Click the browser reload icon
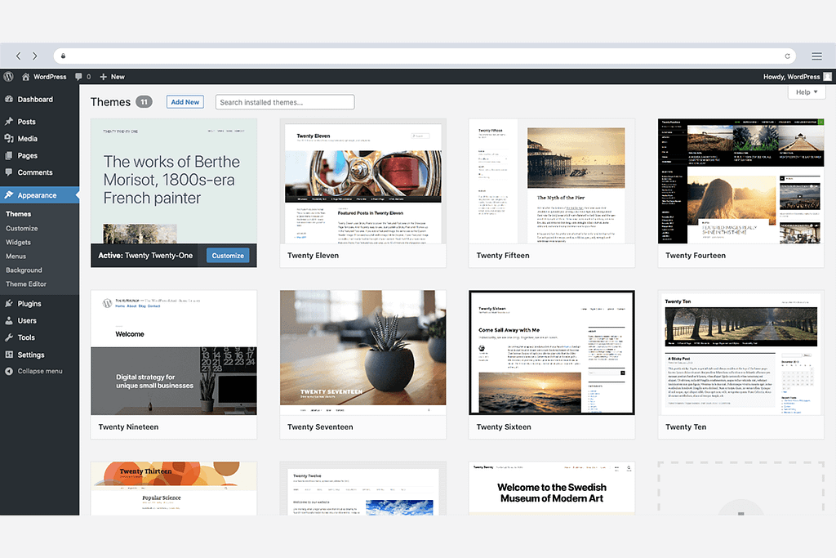This screenshot has height=558, width=836. (x=787, y=56)
